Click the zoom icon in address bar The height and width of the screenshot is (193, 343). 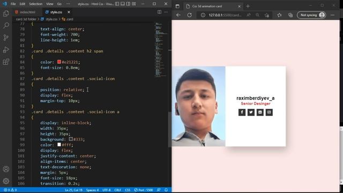pos(257,15)
